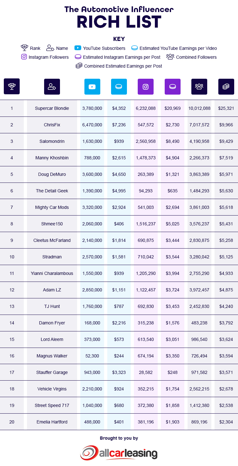Select the ChrisFix name in row 2

(52, 125)
